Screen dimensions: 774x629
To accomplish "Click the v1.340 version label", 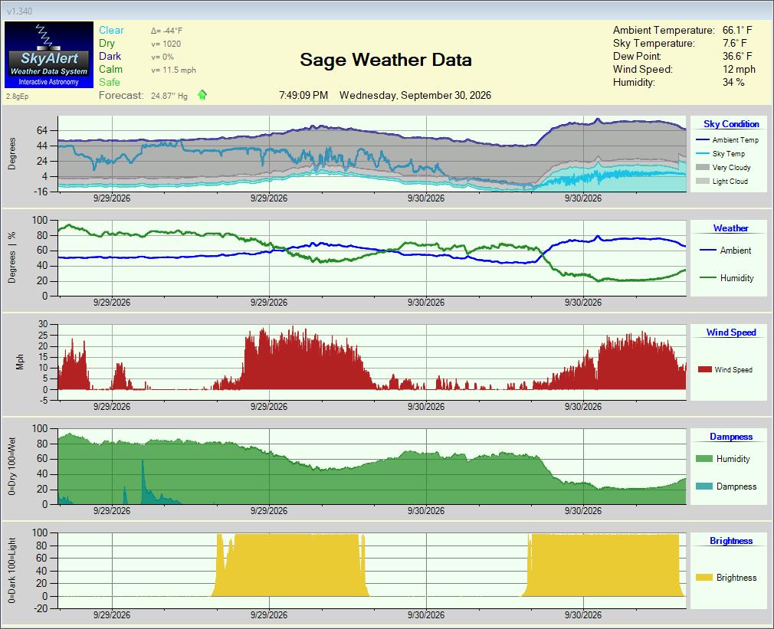I will pos(20,11).
